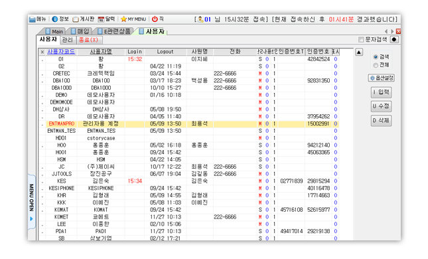Sort by 사용자명 column header
This screenshot has width=428, height=259.
pyautogui.click(x=101, y=52)
